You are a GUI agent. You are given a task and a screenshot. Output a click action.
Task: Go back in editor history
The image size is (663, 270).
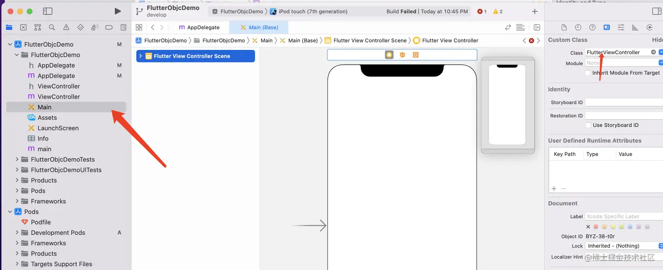(x=153, y=27)
